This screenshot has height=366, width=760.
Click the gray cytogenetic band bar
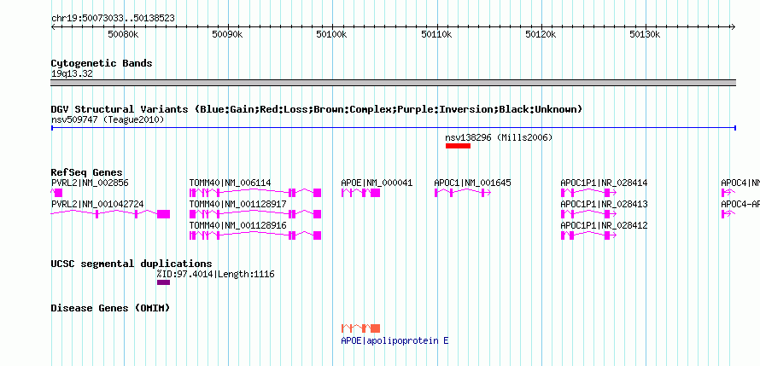[393, 83]
